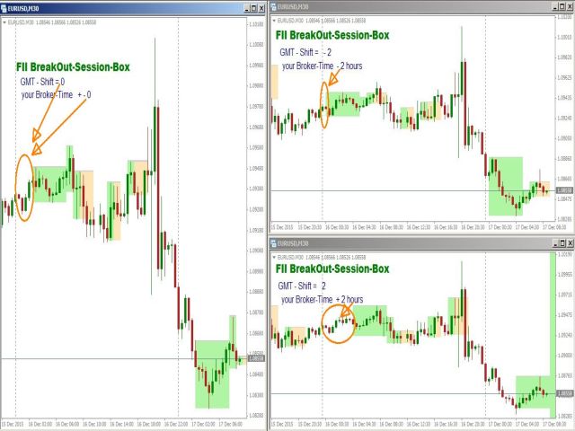
Task: Activate the bottom-right window via its title bar text
Action: point(293,243)
